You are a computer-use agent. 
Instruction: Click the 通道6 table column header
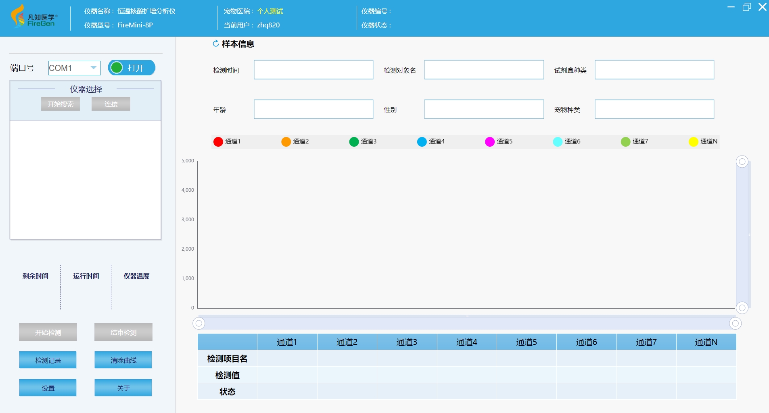tap(587, 342)
